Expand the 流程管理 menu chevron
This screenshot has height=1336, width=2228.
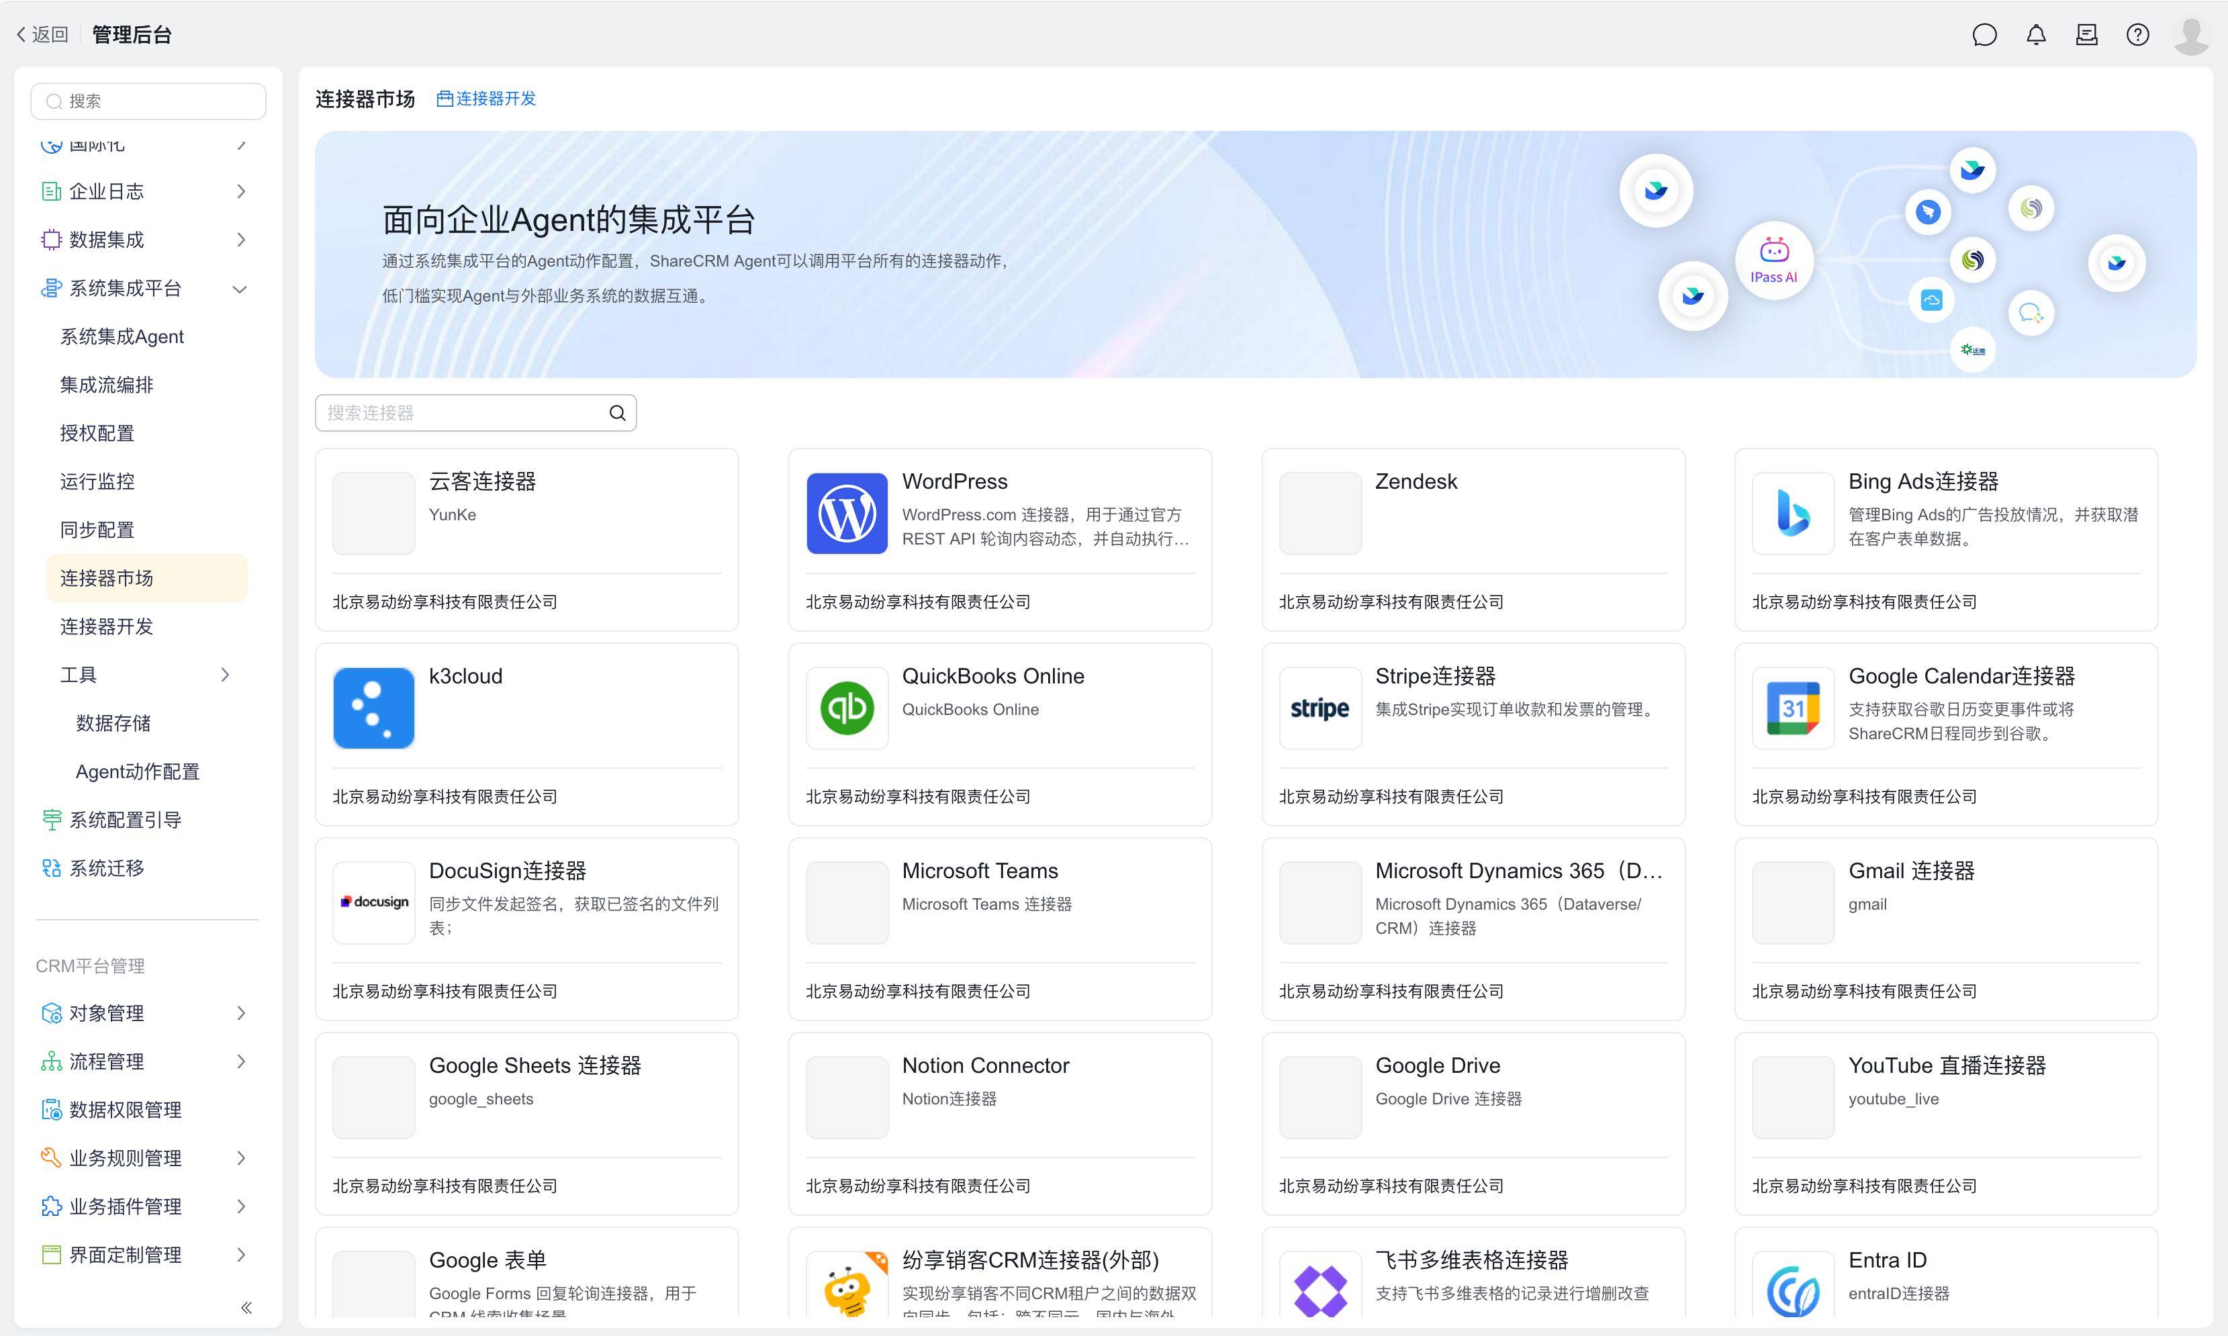point(240,1061)
